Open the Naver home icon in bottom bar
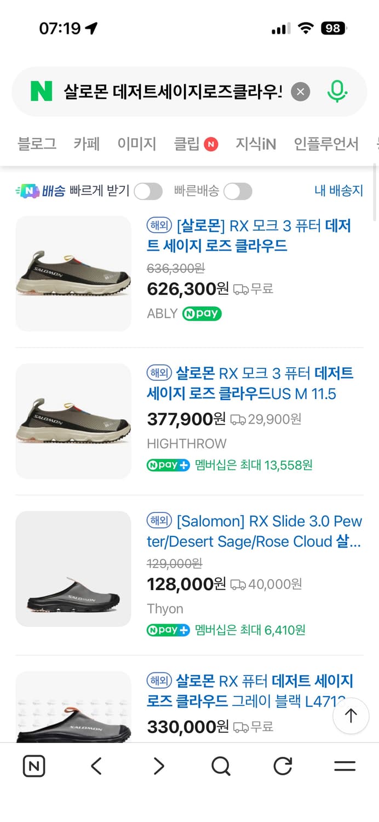Viewport: 379px width, 822px height. tap(33, 766)
